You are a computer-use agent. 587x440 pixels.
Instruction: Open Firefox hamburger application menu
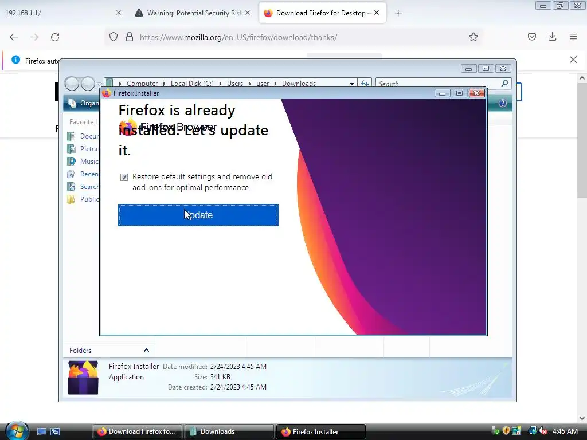(573, 37)
